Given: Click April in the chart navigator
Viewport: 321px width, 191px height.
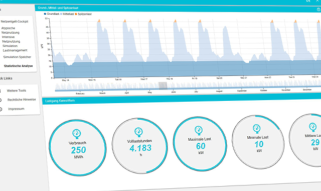Looking at the screenshot, I should (x=127, y=92).
